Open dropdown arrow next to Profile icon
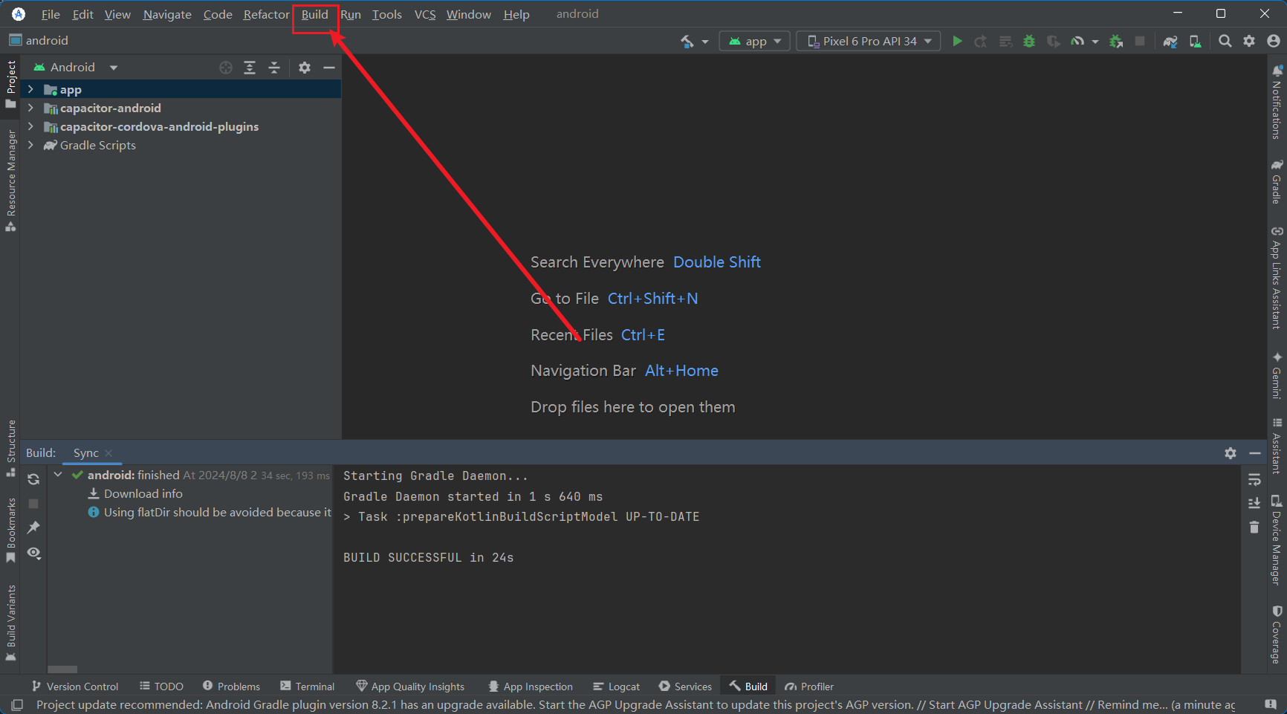Image resolution: width=1287 pixels, height=714 pixels. click(x=1095, y=42)
